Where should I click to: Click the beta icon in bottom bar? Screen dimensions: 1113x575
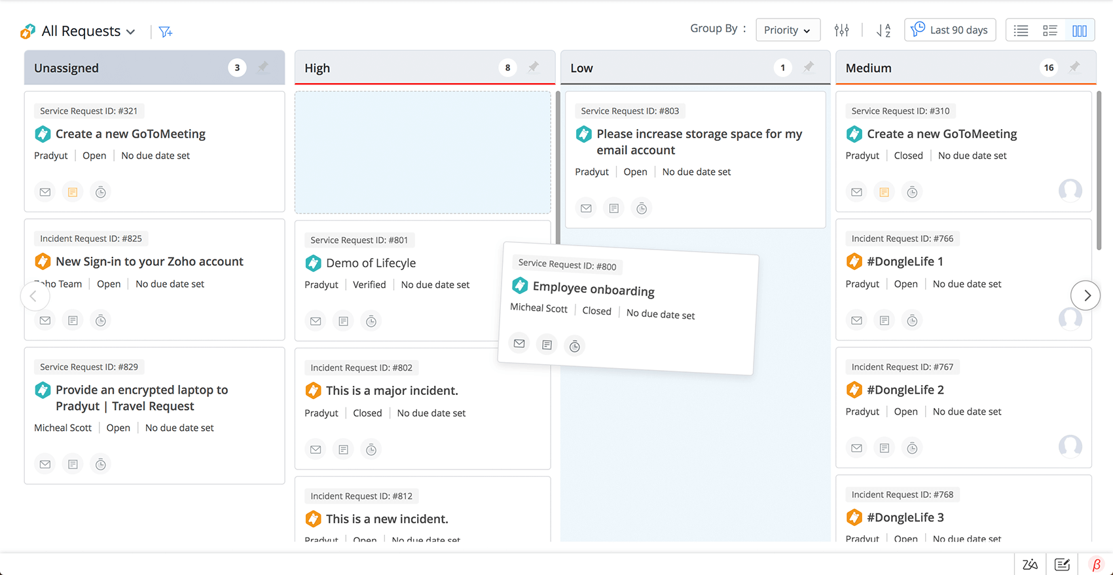(1096, 565)
